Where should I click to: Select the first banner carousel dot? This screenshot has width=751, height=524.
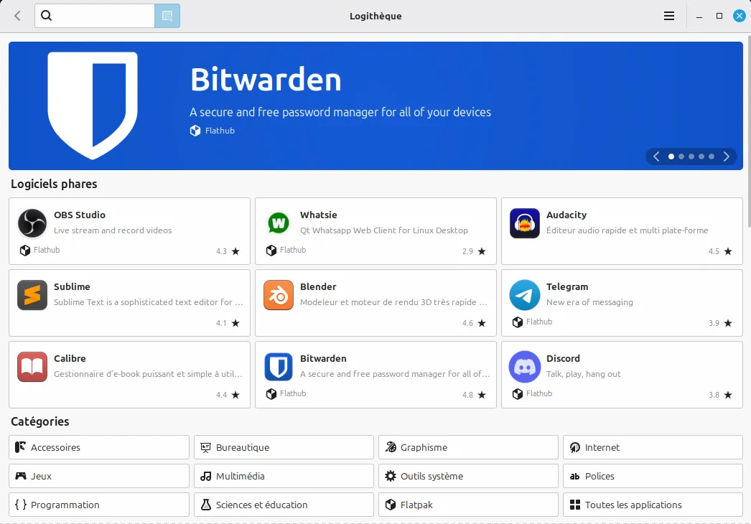pos(671,156)
